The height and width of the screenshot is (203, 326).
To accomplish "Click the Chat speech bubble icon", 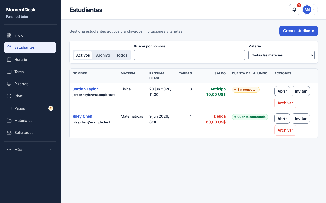I will [9, 96].
